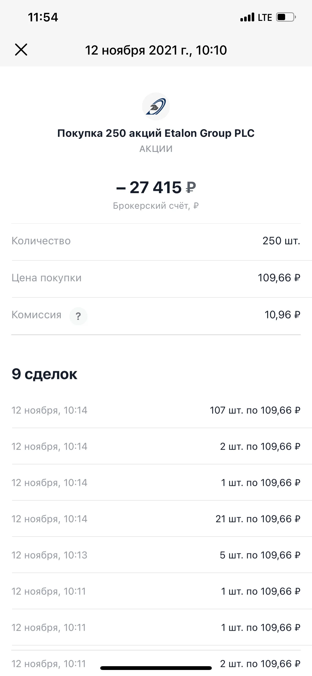Tap the date header '12 ноября 2021 г., 10:10'

pos(156,50)
